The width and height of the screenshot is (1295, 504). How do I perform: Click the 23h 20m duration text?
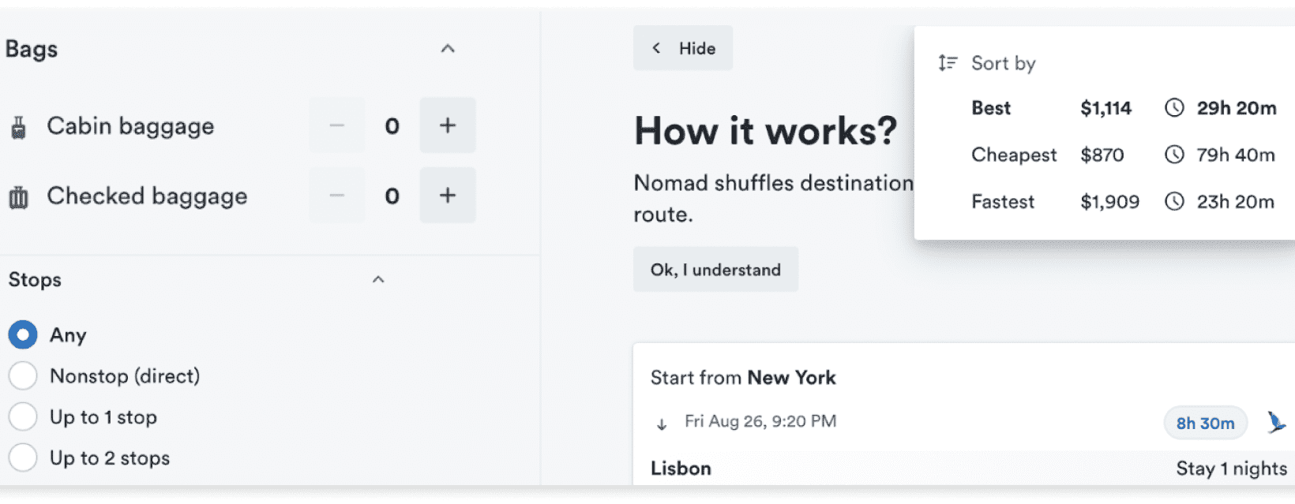click(x=1236, y=202)
